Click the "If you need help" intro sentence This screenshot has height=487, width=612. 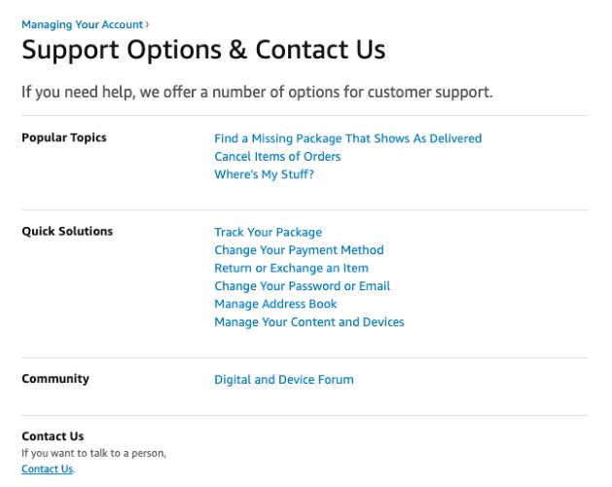coord(257,93)
